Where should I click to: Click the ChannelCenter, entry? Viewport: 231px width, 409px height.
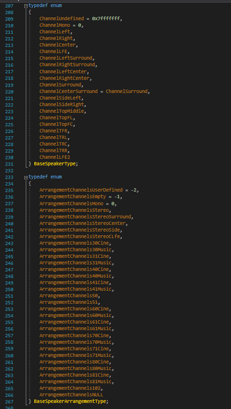point(59,45)
